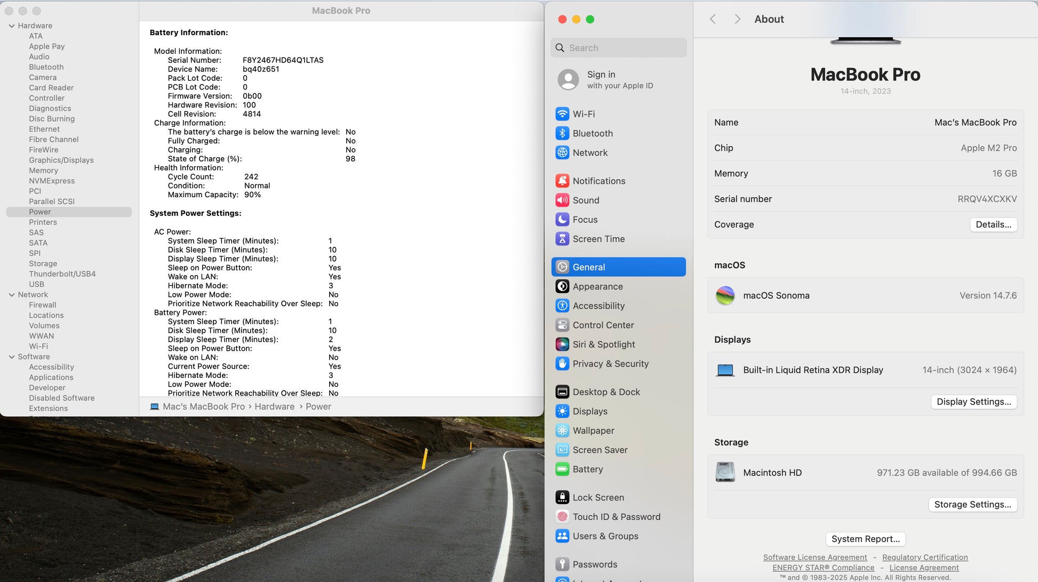Click the Bluetooth icon in Settings sidebar
The image size is (1038, 582).
(562, 133)
